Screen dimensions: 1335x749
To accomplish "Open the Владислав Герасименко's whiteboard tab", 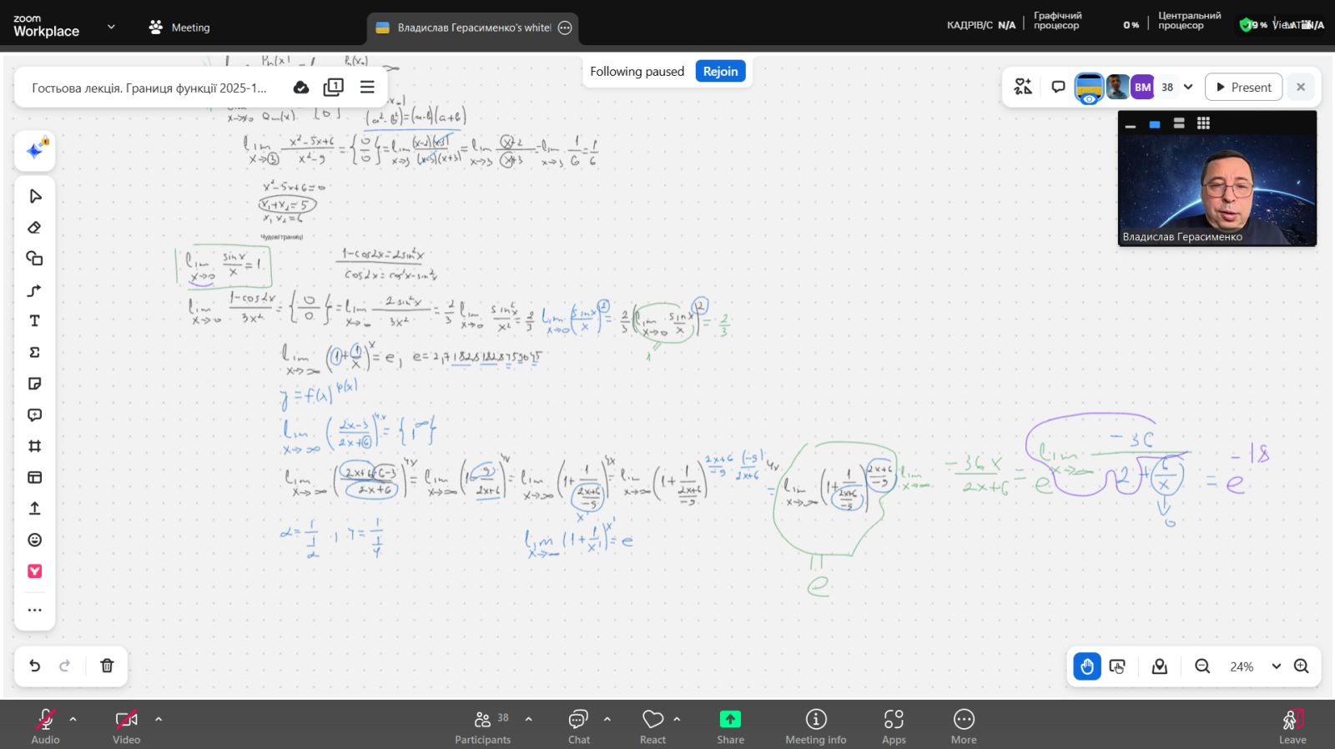I will [473, 28].
